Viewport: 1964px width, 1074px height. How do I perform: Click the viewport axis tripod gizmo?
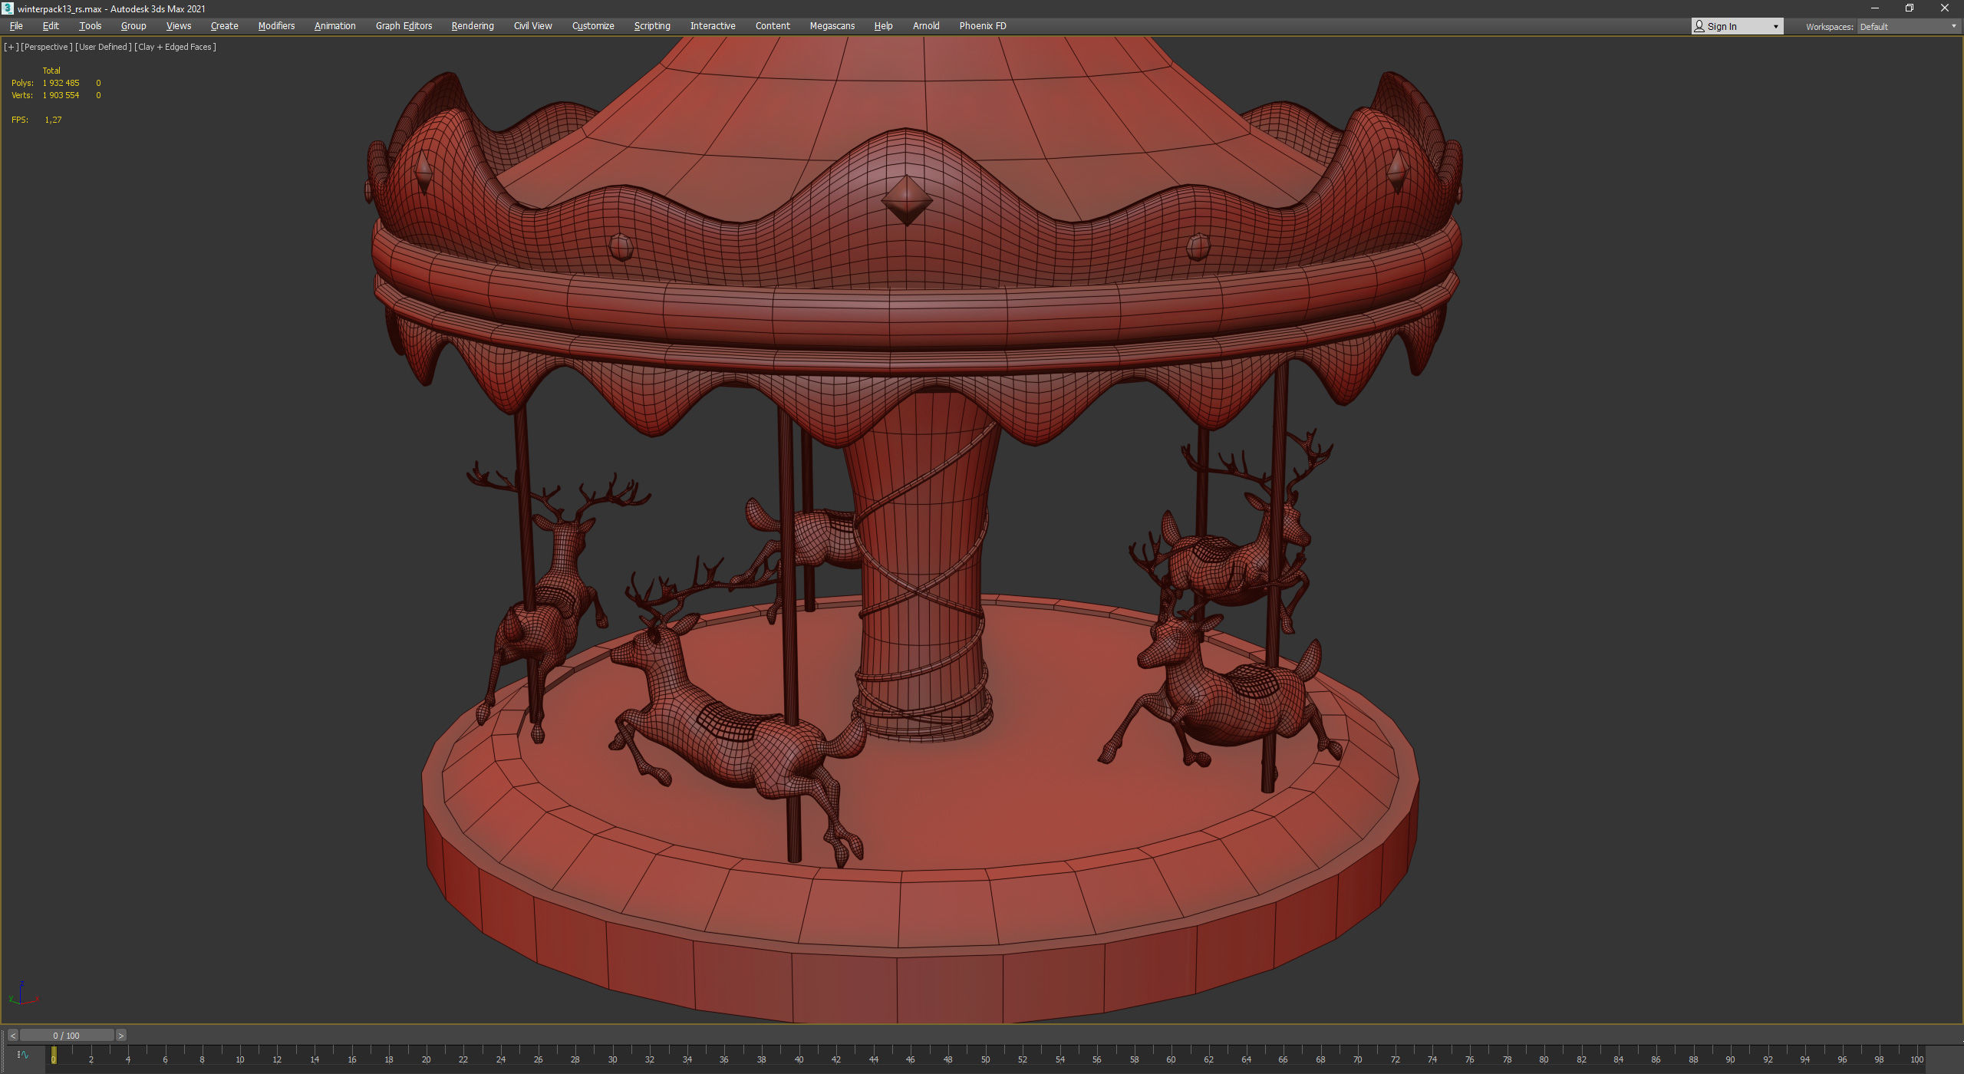pos(22,995)
